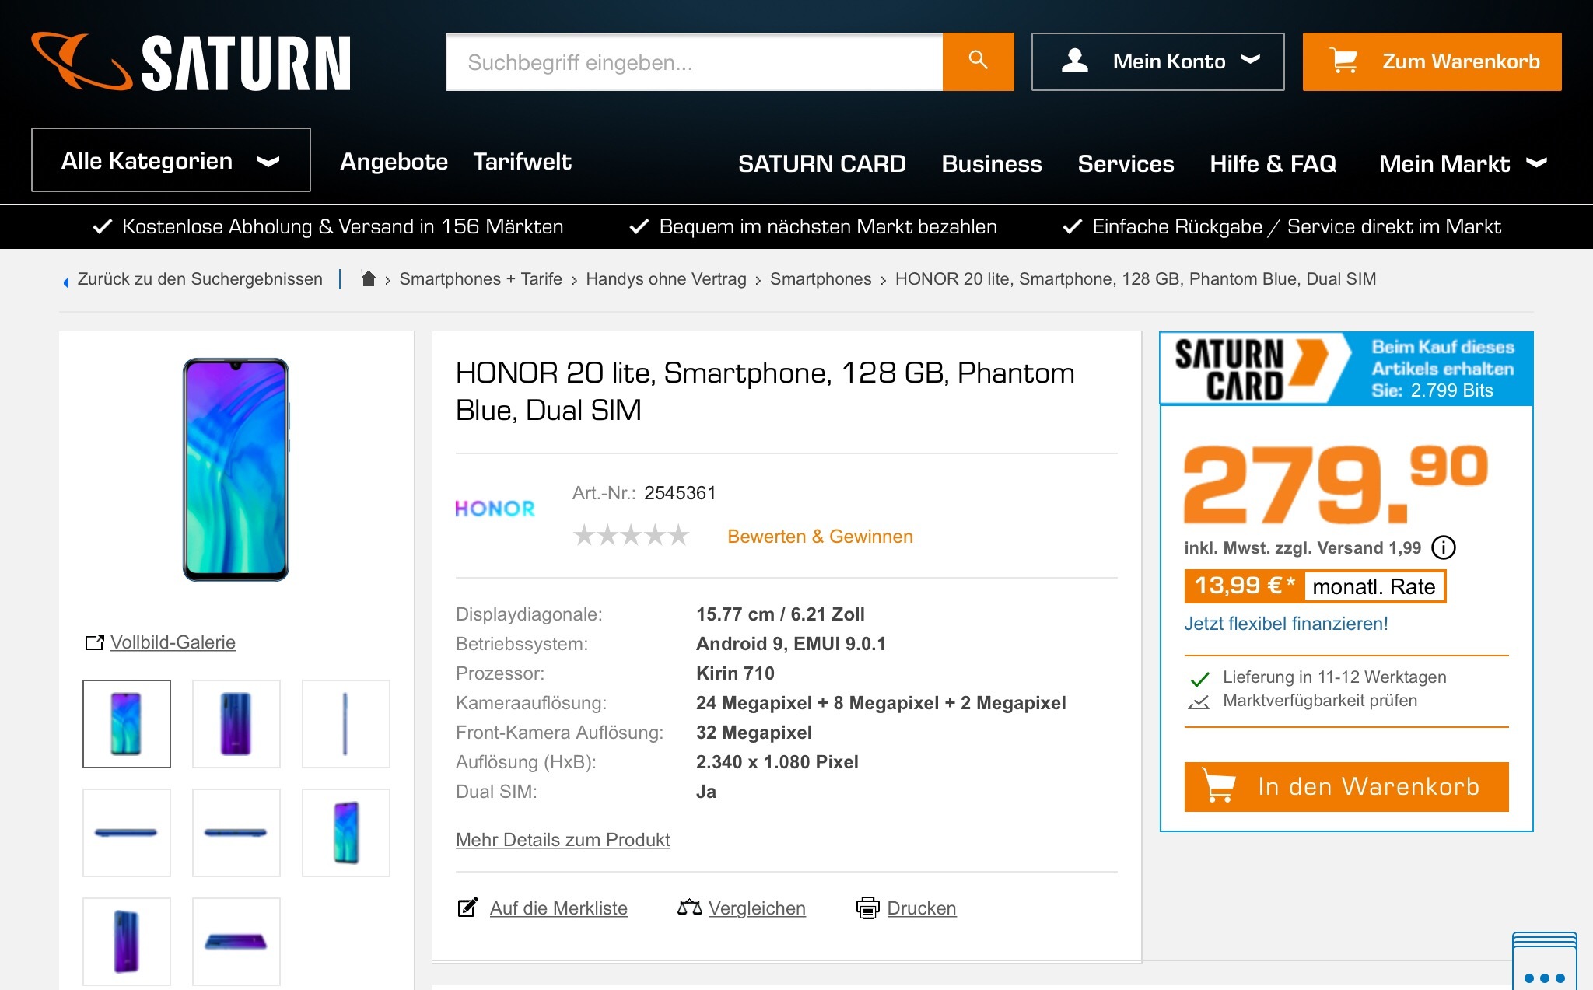The width and height of the screenshot is (1593, 990).
Task: Open the Tarifwelt menu item
Action: pyautogui.click(x=522, y=161)
